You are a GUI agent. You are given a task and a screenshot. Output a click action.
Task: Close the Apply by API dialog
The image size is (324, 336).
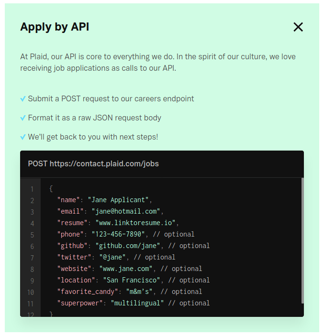point(298,27)
